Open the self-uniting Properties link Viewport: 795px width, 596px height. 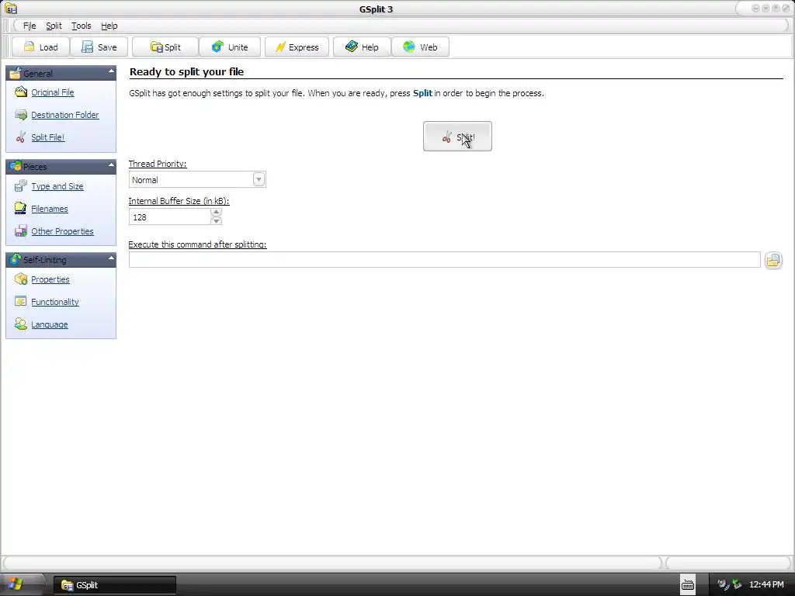50,279
